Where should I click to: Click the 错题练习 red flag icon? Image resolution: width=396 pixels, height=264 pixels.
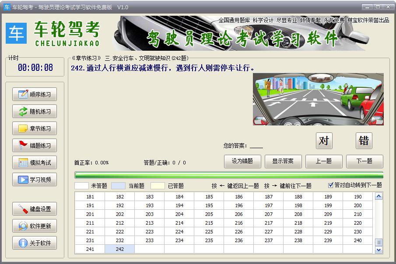(23, 146)
